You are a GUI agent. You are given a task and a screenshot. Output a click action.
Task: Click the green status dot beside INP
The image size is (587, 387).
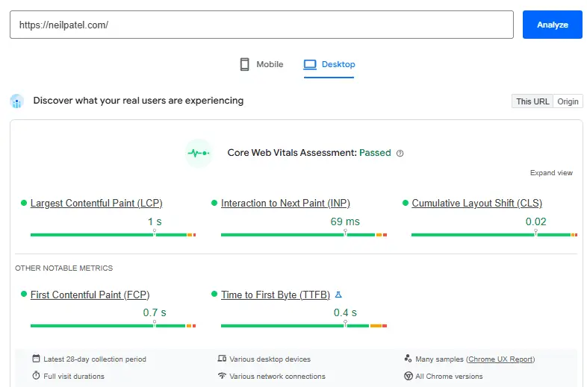click(x=214, y=203)
